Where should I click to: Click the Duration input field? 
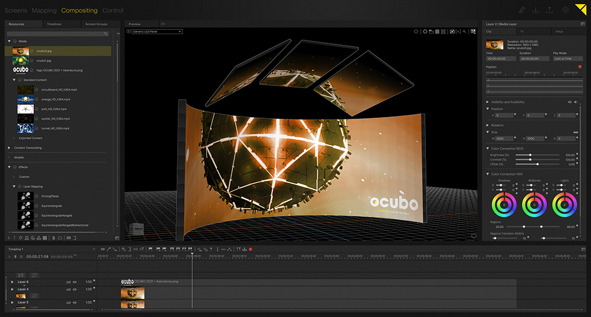click(534, 58)
